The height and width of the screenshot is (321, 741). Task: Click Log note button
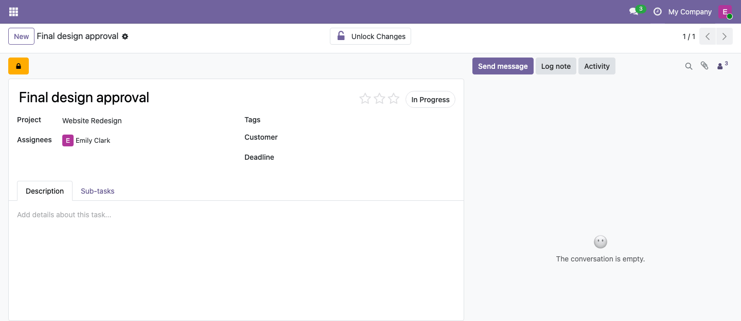point(556,66)
